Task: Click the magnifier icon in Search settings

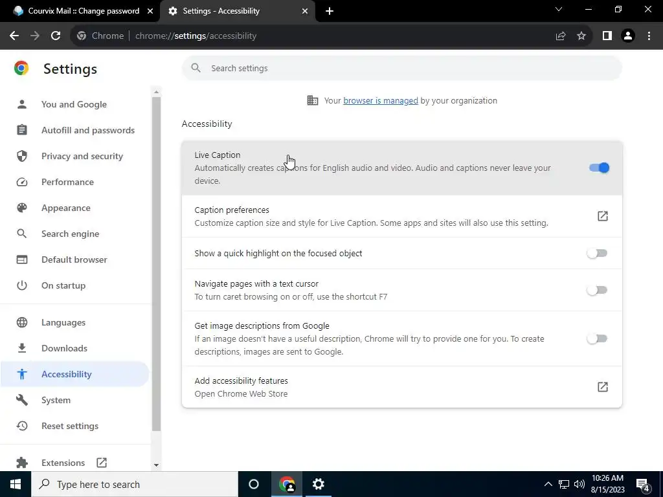Action: 196,68
